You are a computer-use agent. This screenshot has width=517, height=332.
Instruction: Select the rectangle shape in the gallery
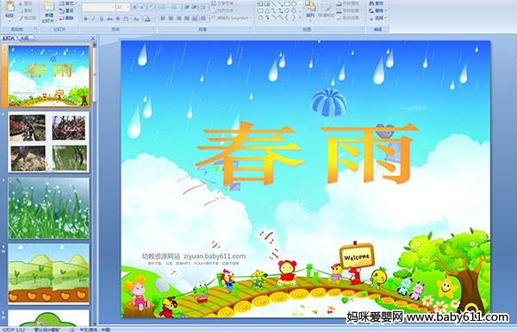pyautogui.click(x=287, y=4)
